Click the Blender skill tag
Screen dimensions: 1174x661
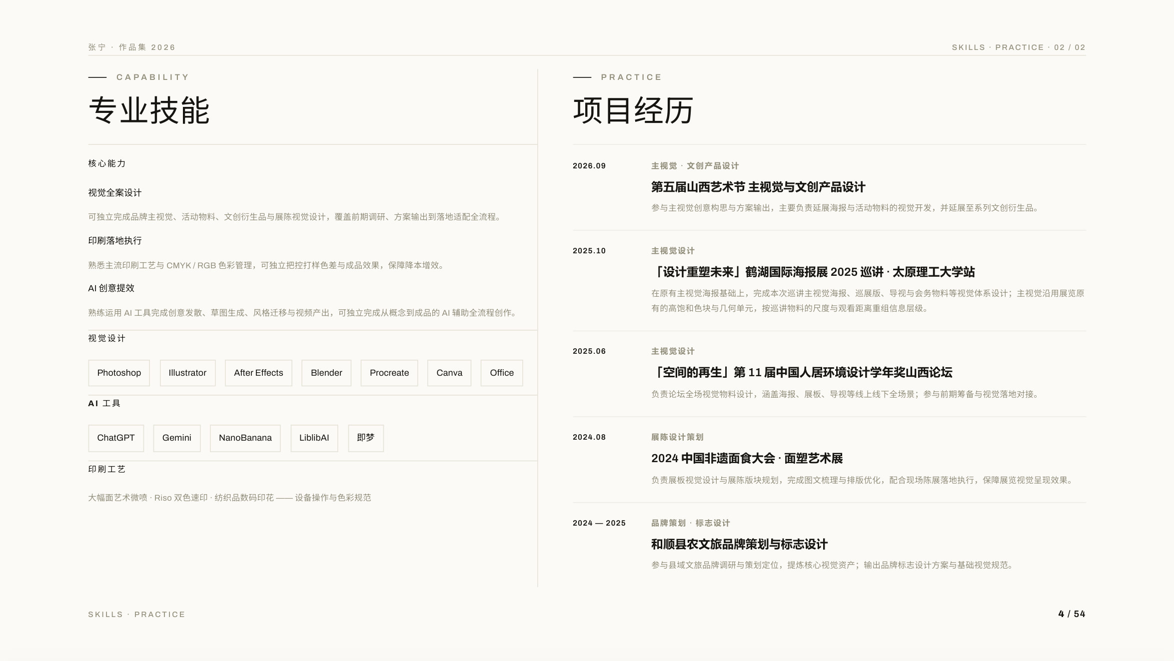coord(326,373)
